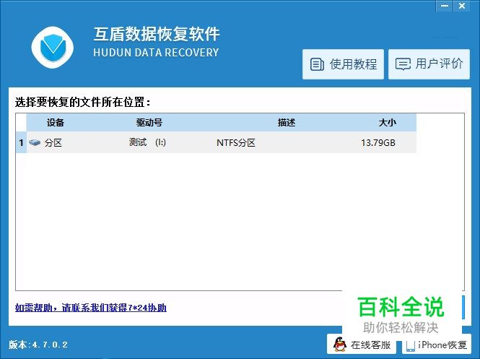Open 在线客服 online support
This screenshot has height=359, width=480.
[x=361, y=345]
